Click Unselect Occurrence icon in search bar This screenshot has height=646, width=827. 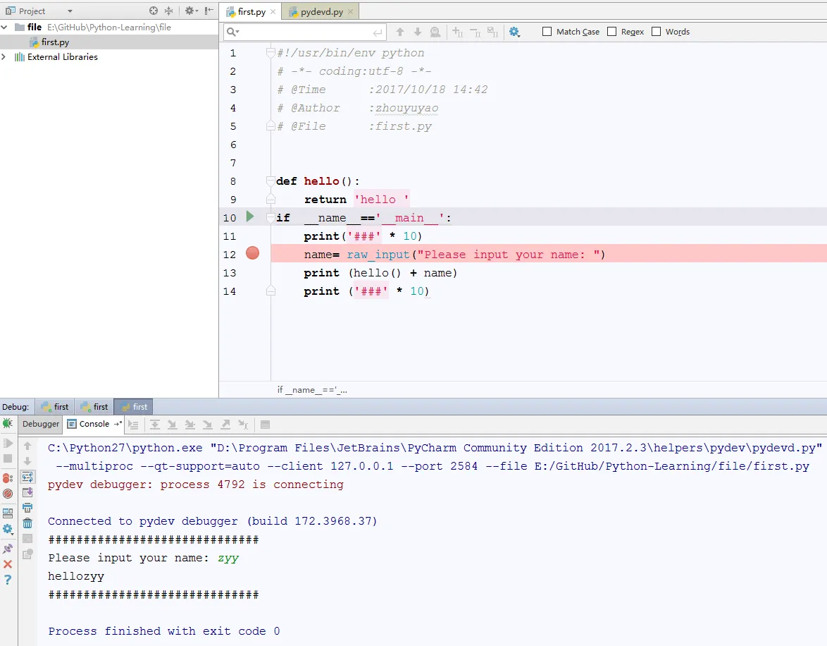(475, 32)
